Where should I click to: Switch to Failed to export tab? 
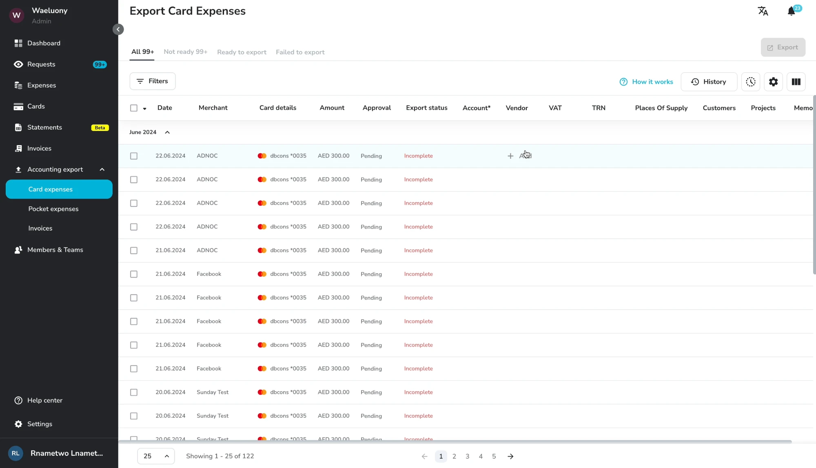pyautogui.click(x=300, y=52)
